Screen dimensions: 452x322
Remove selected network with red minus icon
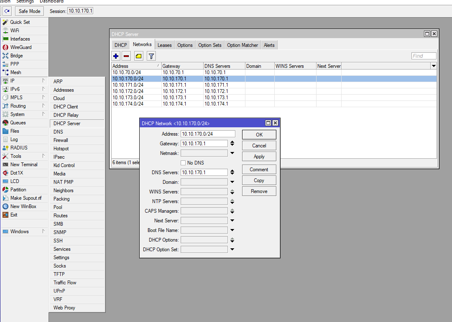(x=126, y=56)
